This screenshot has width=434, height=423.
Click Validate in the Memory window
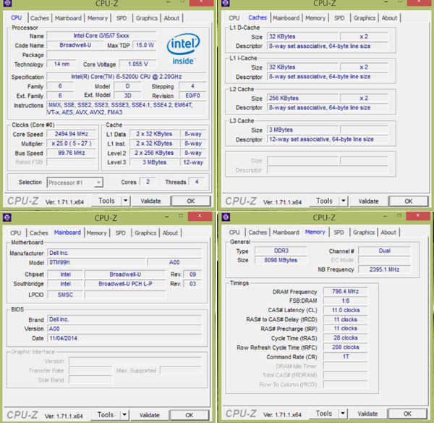pos(367,414)
